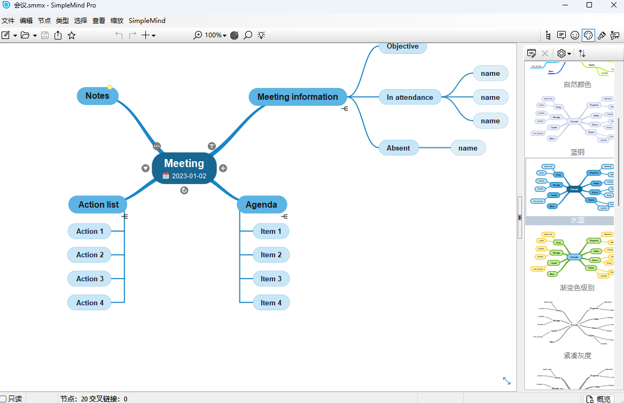624x403 pixels.
Task: Select the style palette icon
Action: (588, 35)
